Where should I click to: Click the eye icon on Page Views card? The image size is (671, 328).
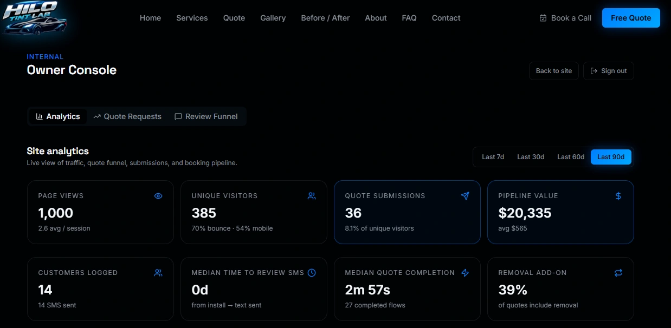(x=158, y=196)
